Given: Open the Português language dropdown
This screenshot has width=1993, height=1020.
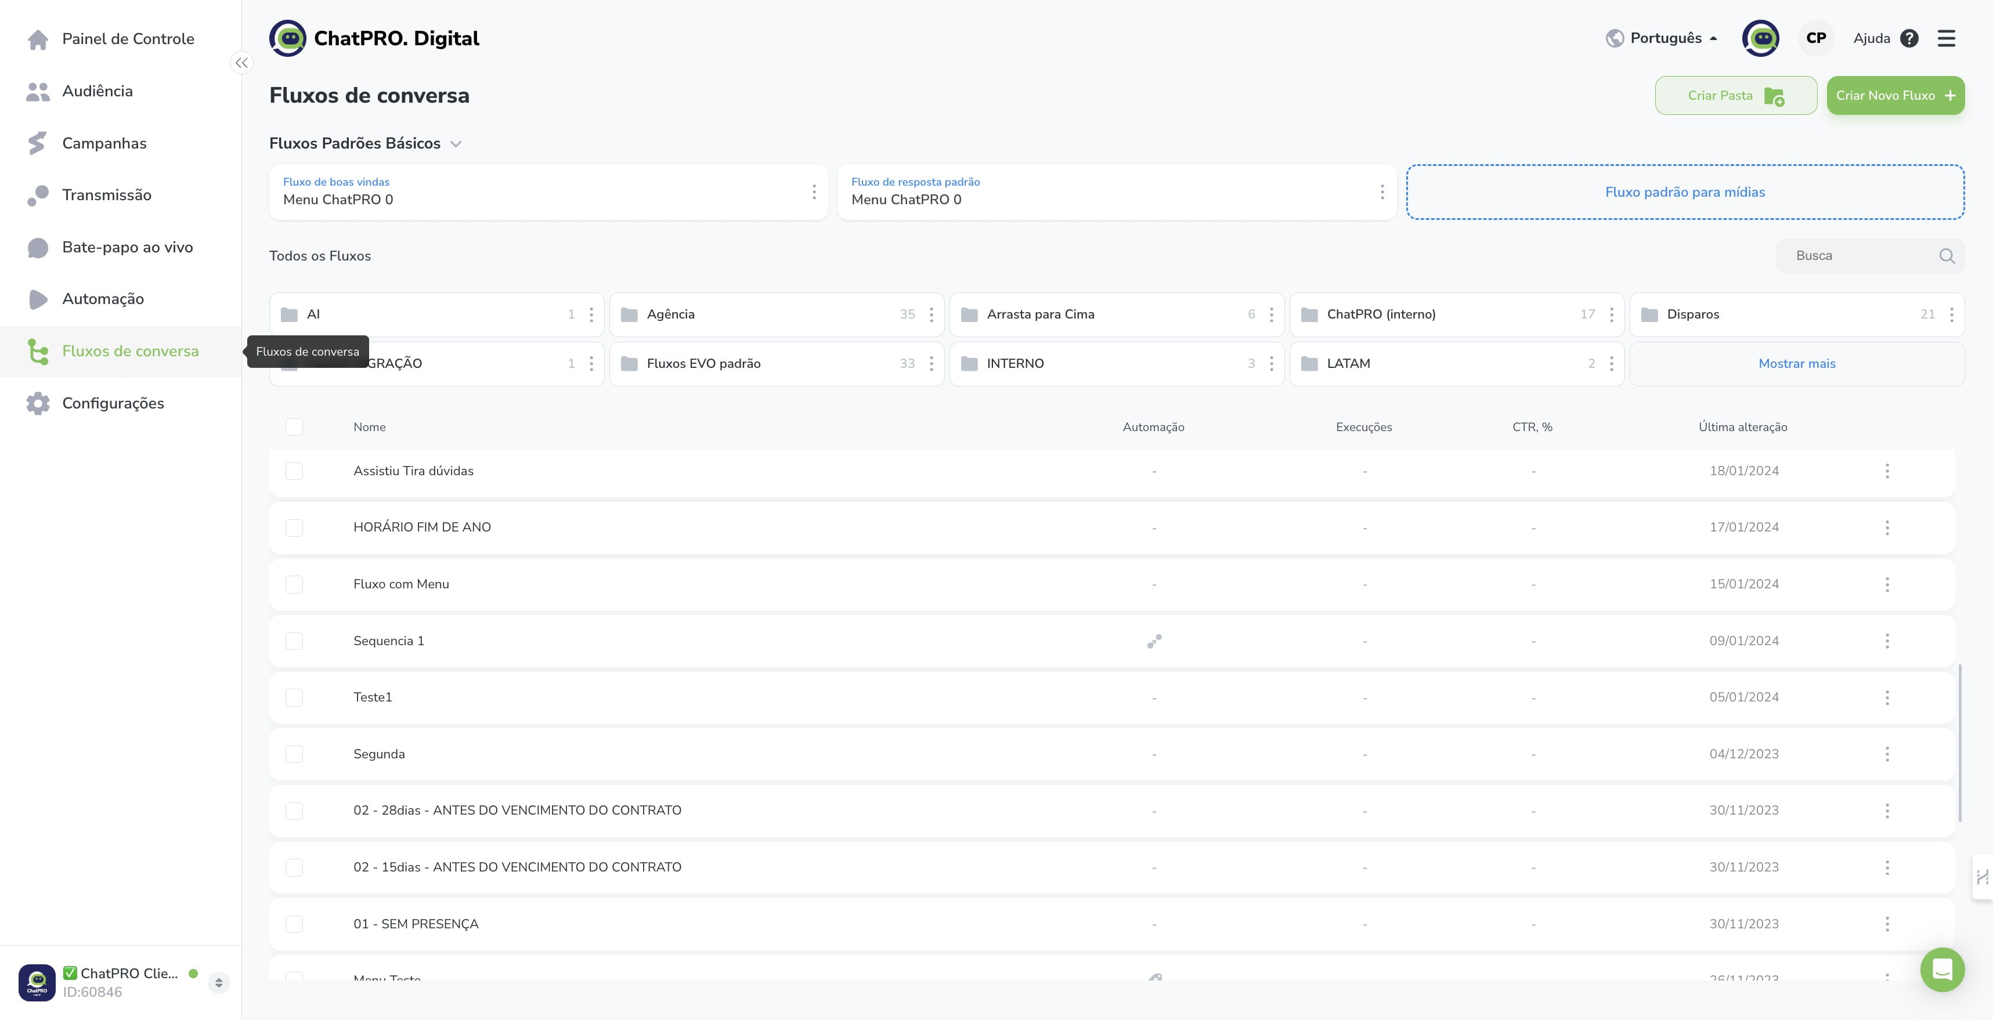Looking at the screenshot, I should [1661, 39].
